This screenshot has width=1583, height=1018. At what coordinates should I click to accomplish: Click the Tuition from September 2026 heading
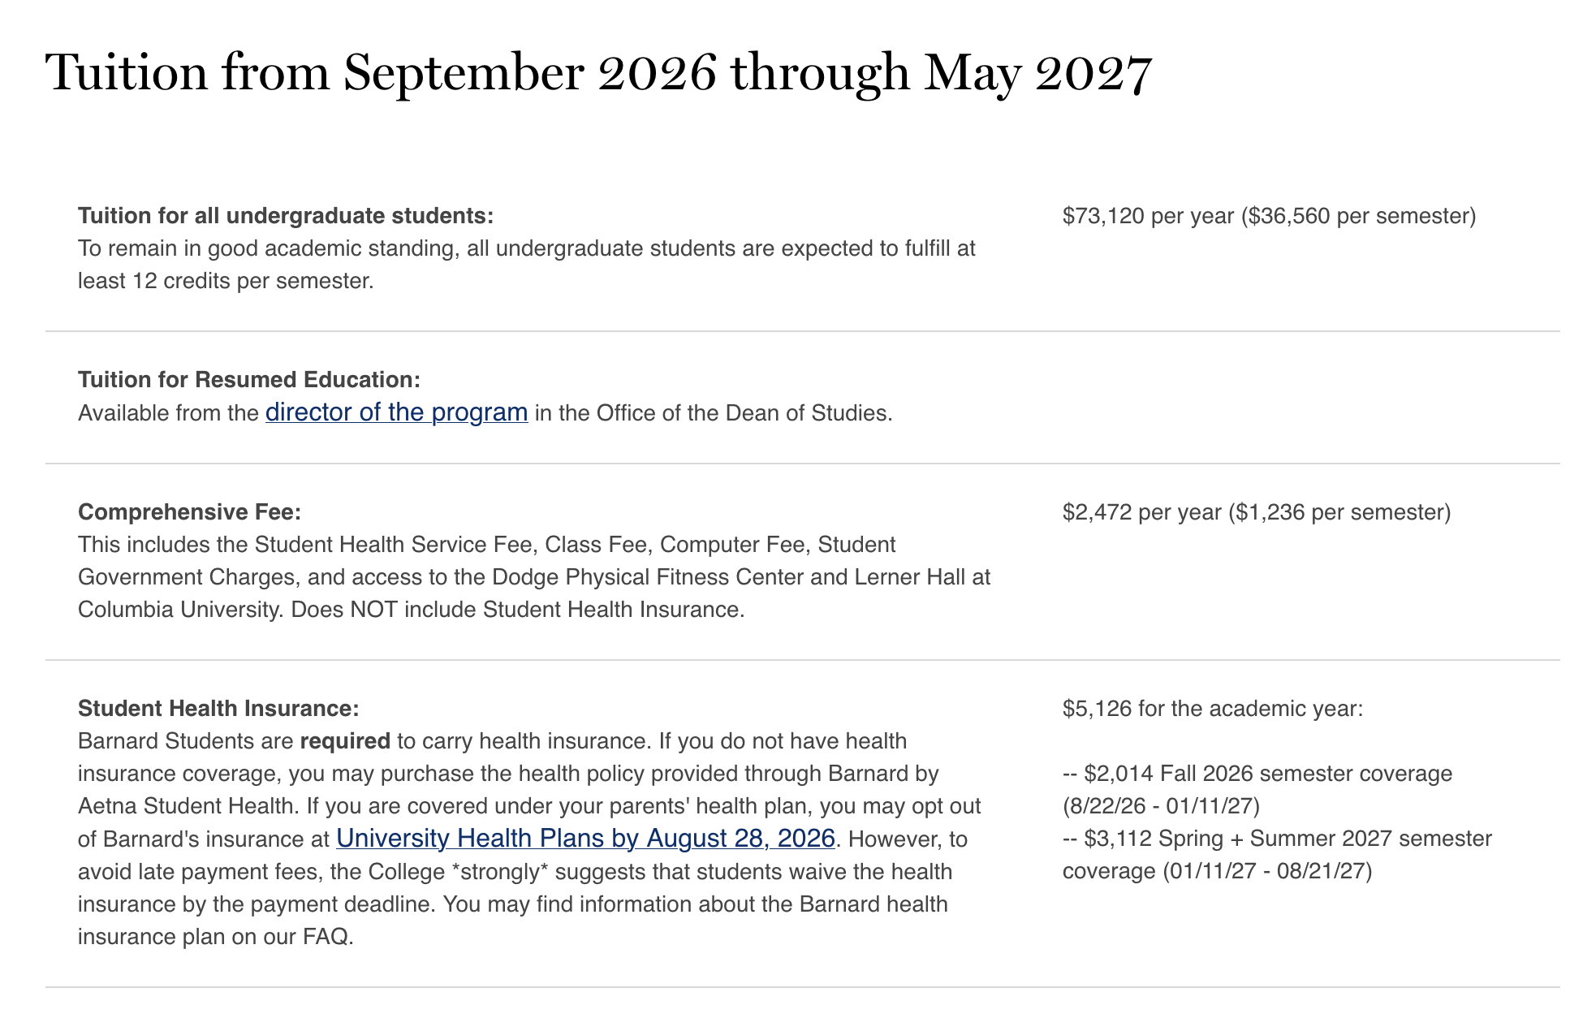(598, 73)
